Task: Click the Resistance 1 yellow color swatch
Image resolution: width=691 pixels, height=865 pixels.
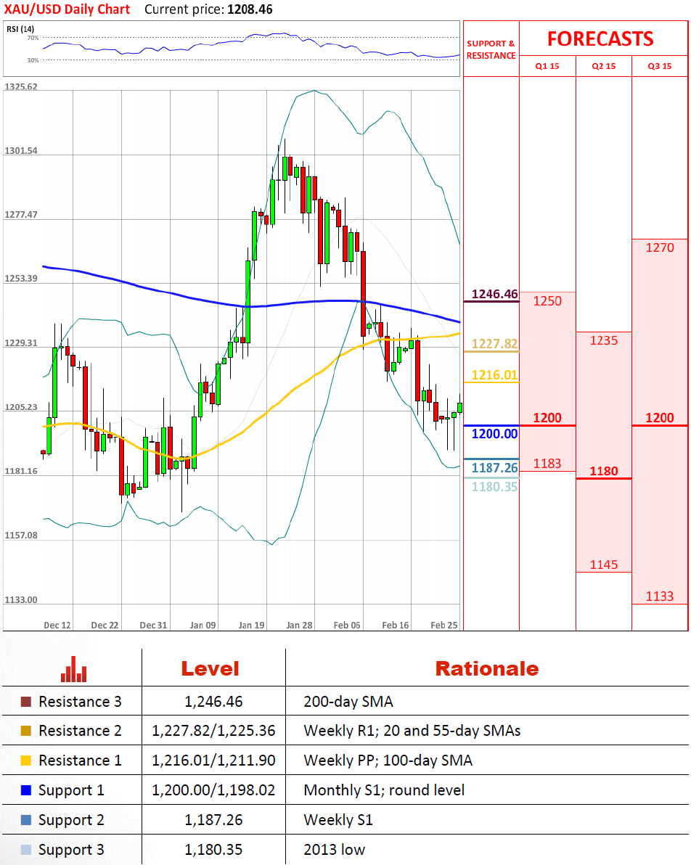Action: (x=25, y=761)
